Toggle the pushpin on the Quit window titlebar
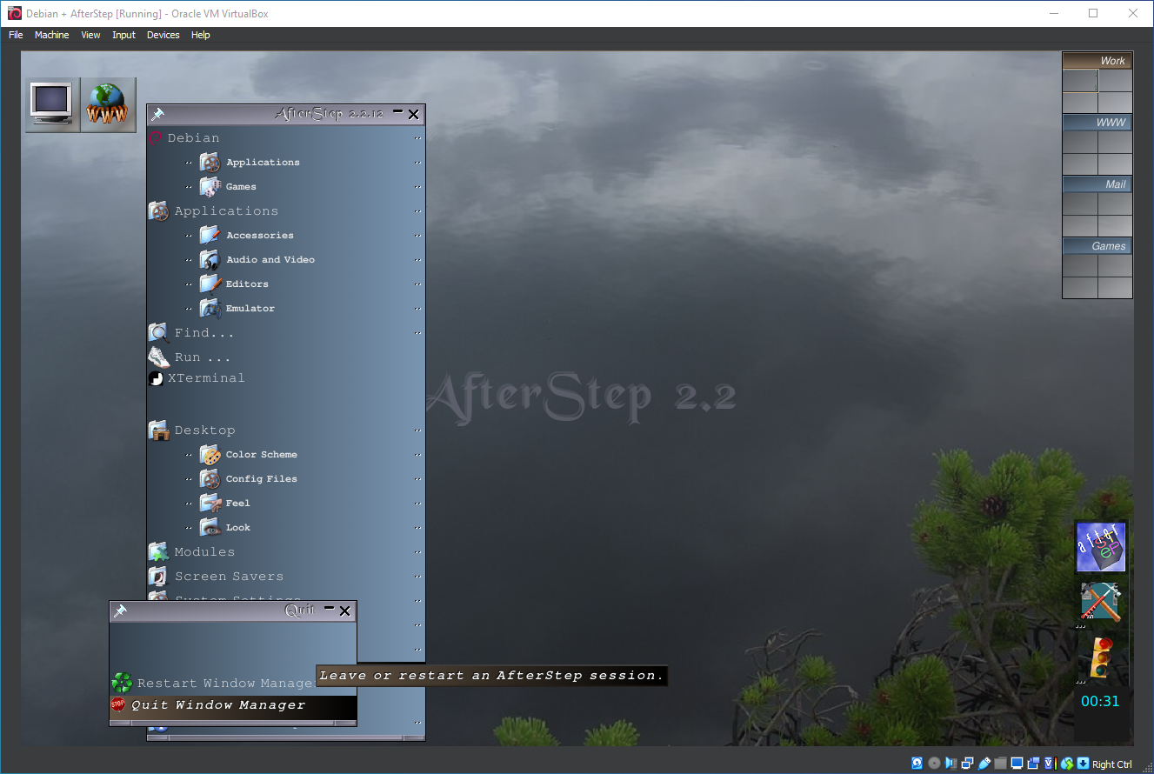Image resolution: width=1154 pixels, height=774 pixels. click(x=118, y=611)
